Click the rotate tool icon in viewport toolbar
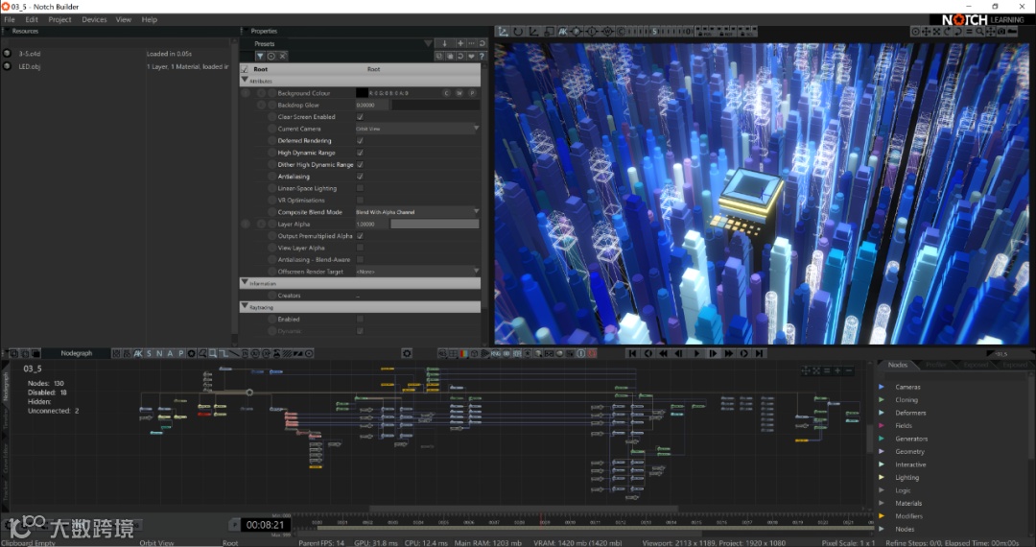 [518, 31]
